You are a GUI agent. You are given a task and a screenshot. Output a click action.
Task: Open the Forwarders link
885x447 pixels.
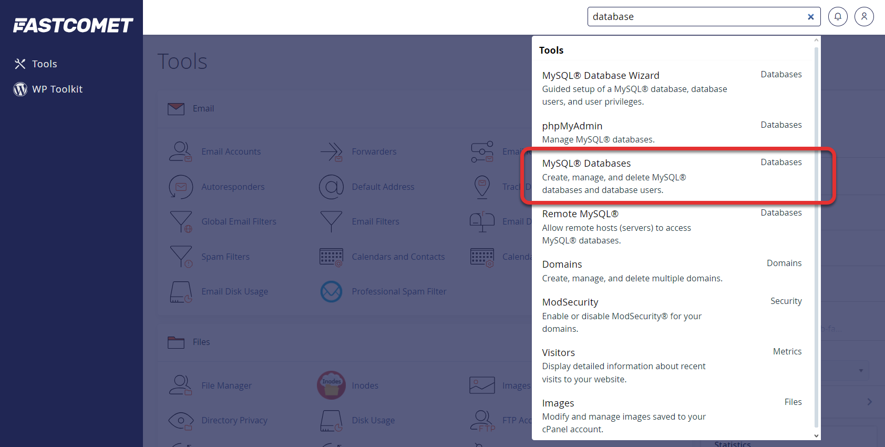[374, 151]
